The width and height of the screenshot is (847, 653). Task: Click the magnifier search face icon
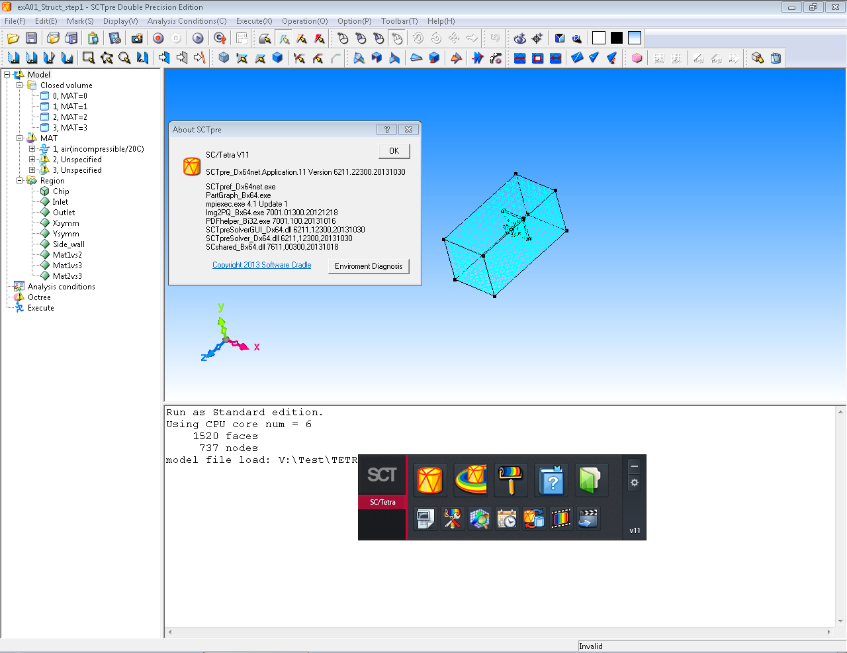(359, 58)
